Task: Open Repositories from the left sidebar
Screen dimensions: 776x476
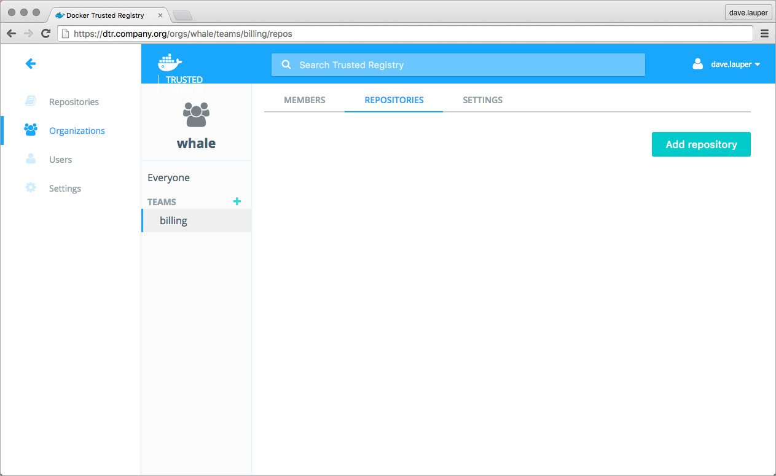Action: [x=74, y=102]
